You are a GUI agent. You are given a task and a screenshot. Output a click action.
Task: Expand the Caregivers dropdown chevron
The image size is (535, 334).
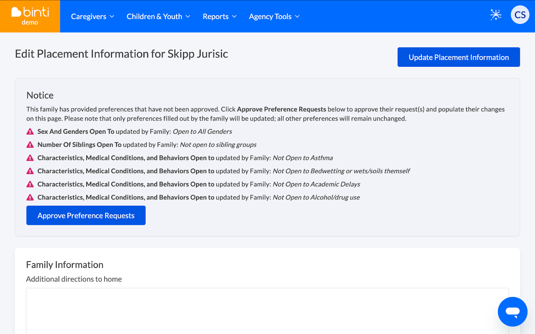click(x=112, y=17)
